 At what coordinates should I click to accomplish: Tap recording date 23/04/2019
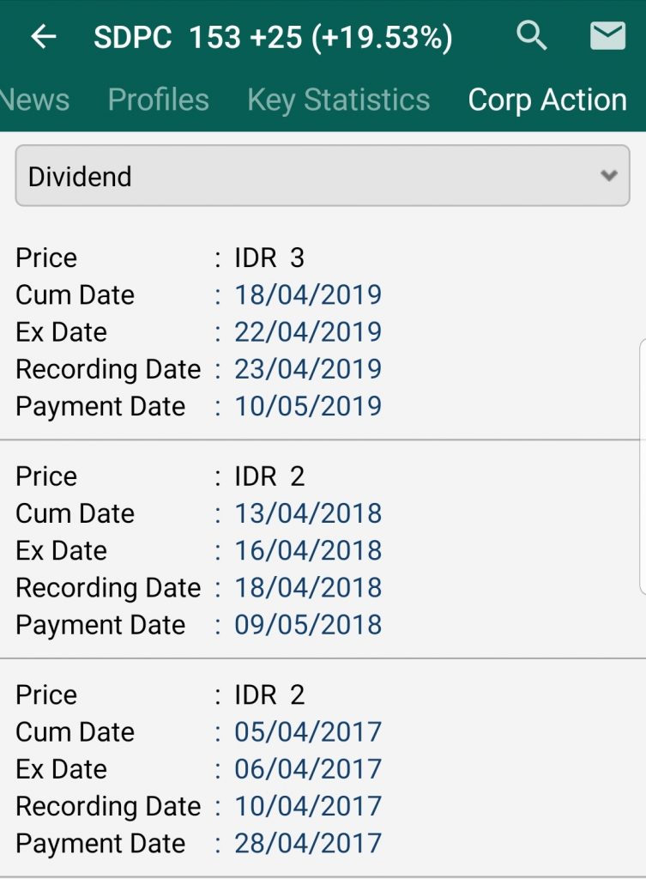[x=308, y=369]
